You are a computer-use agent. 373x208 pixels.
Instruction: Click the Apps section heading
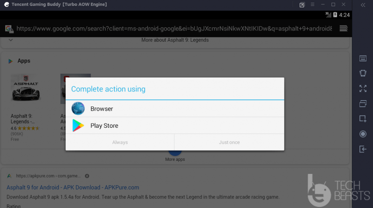(x=24, y=61)
